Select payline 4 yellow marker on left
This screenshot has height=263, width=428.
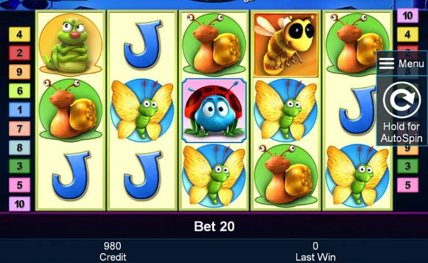20,34
